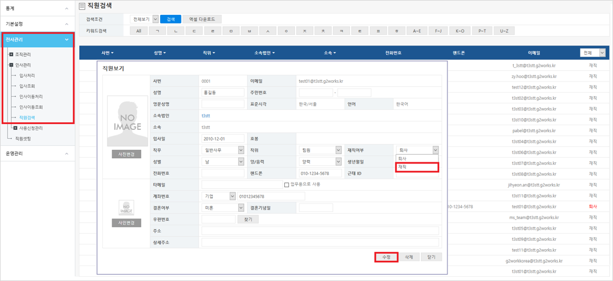Click the NO IMAGE profile photo placeholder

tap(128, 121)
